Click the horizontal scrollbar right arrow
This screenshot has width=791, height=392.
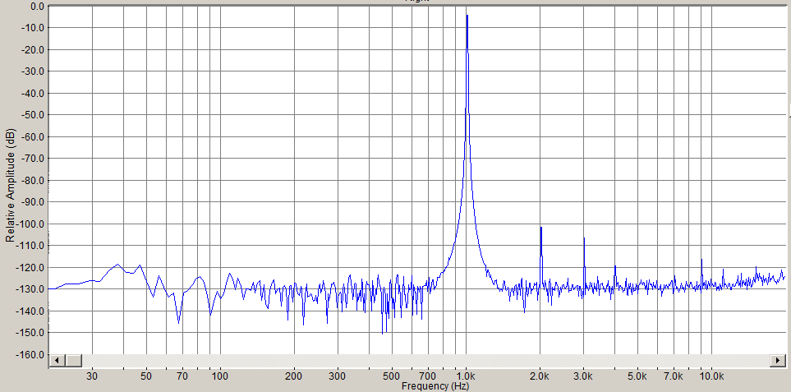click(x=777, y=361)
